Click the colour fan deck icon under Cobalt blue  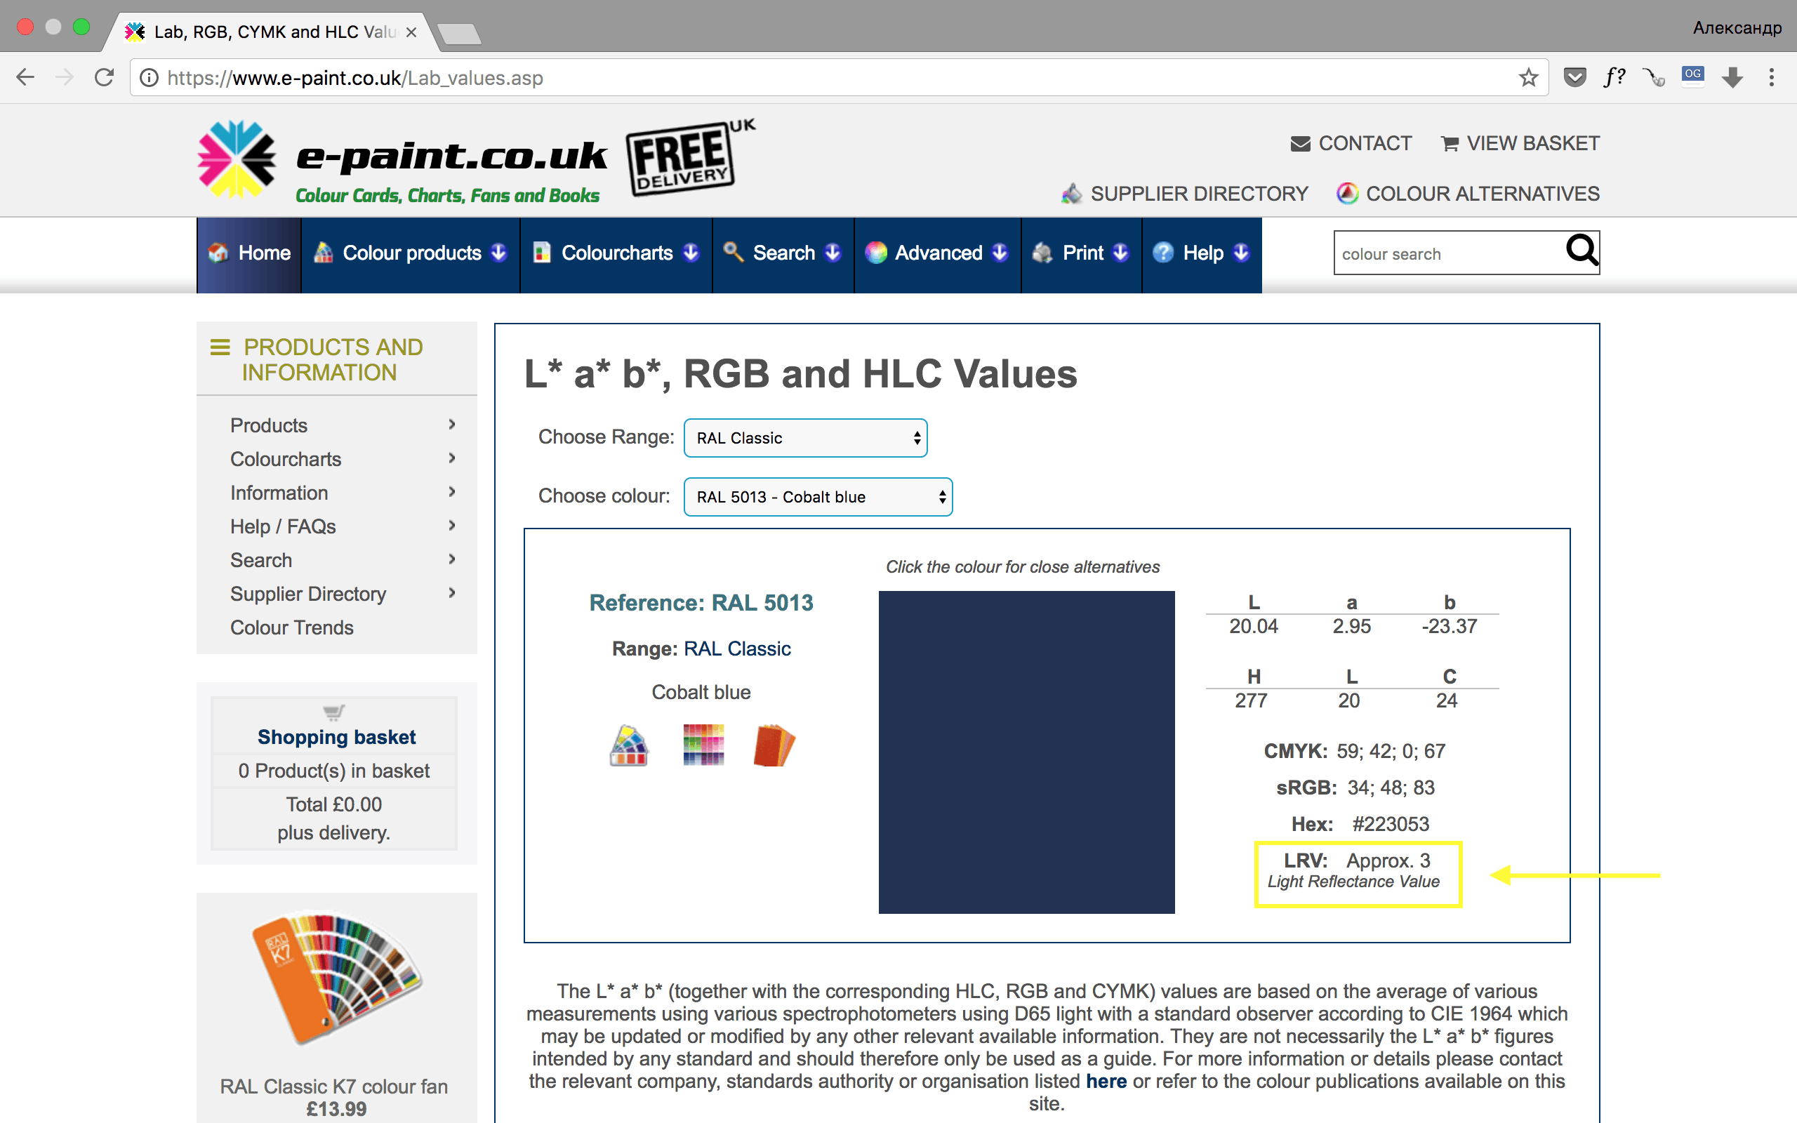point(629,745)
